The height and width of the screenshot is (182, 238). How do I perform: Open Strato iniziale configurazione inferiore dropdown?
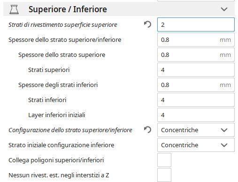pyautogui.click(x=196, y=145)
